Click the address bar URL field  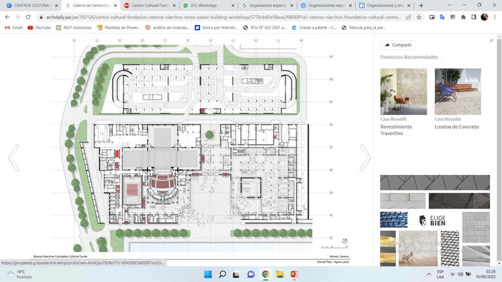(x=223, y=18)
